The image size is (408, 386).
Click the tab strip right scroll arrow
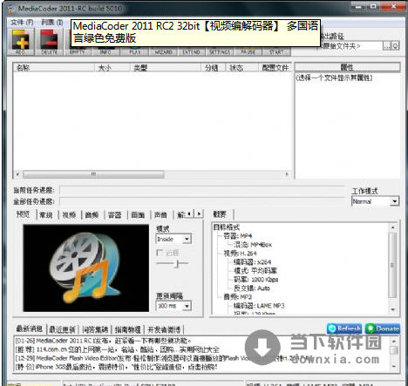pyautogui.click(x=199, y=214)
